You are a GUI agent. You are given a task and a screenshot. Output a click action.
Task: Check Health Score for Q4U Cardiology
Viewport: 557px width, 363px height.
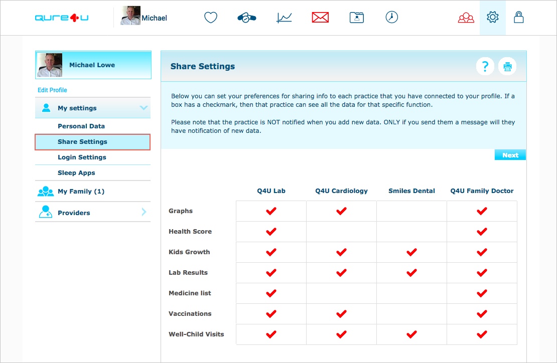pos(341,232)
